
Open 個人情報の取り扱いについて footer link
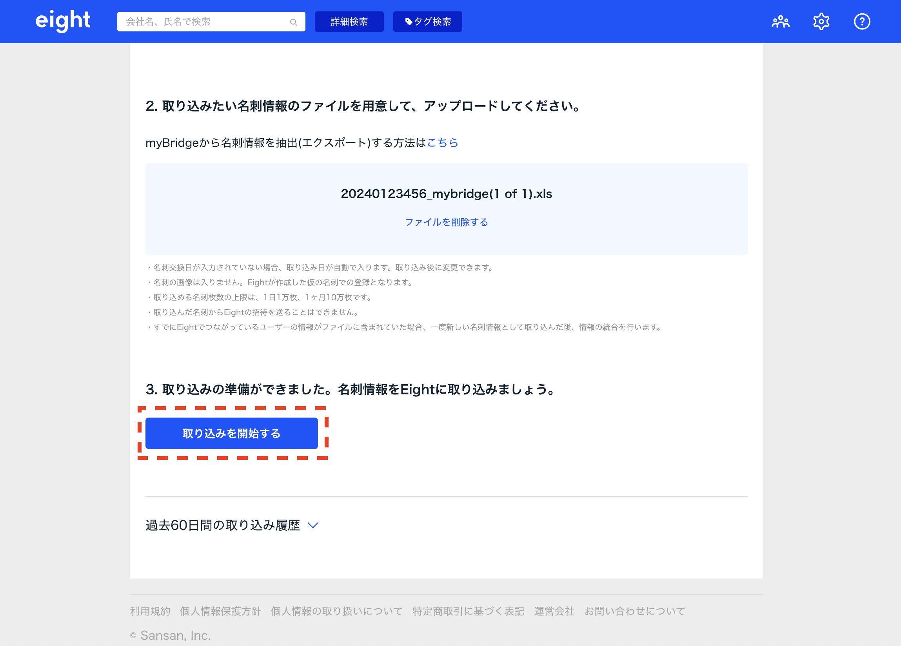pos(336,611)
